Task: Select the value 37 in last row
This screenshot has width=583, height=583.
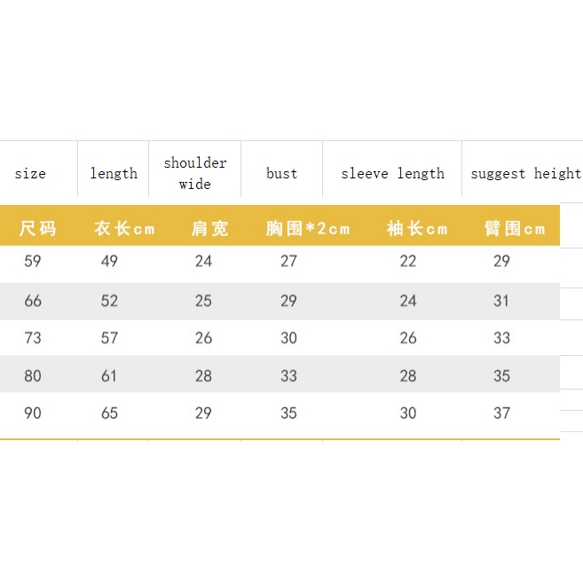Action: [502, 413]
